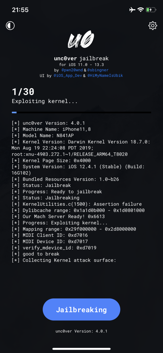Tap the 21:55 clock in the status bar
Viewport: 163px width, 353px height.
click(x=20, y=10)
